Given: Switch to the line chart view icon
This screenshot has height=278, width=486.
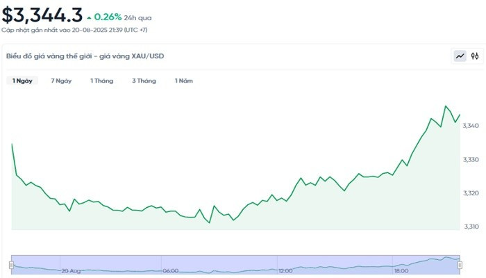Looking at the screenshot, I should pos(460,56).
